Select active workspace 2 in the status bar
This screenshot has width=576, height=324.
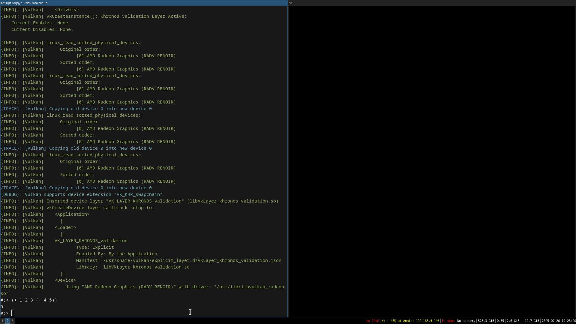click(7, 321)
